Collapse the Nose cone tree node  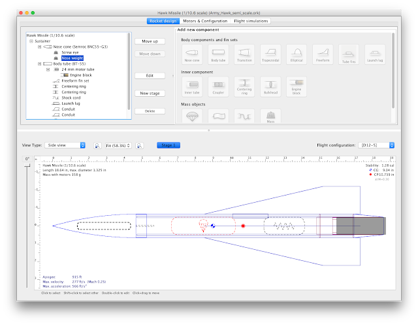click(x=39, y=46)
